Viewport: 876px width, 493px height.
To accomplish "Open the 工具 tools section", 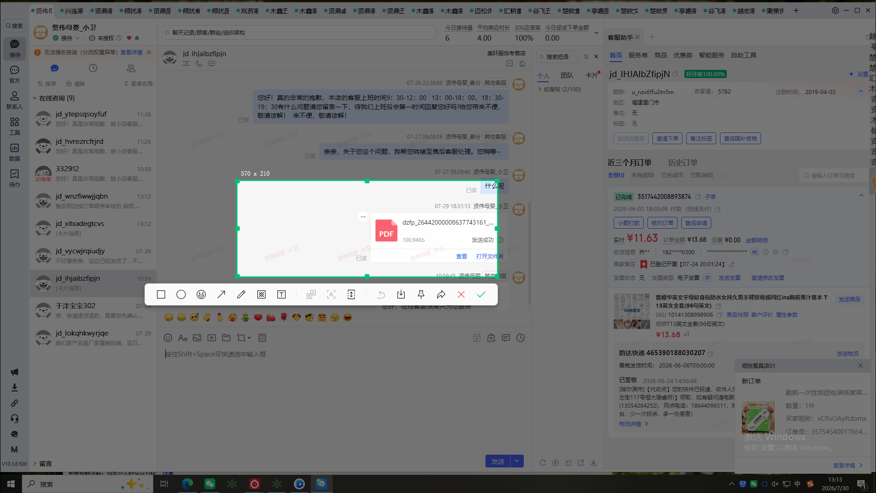I will click(15, 126).
